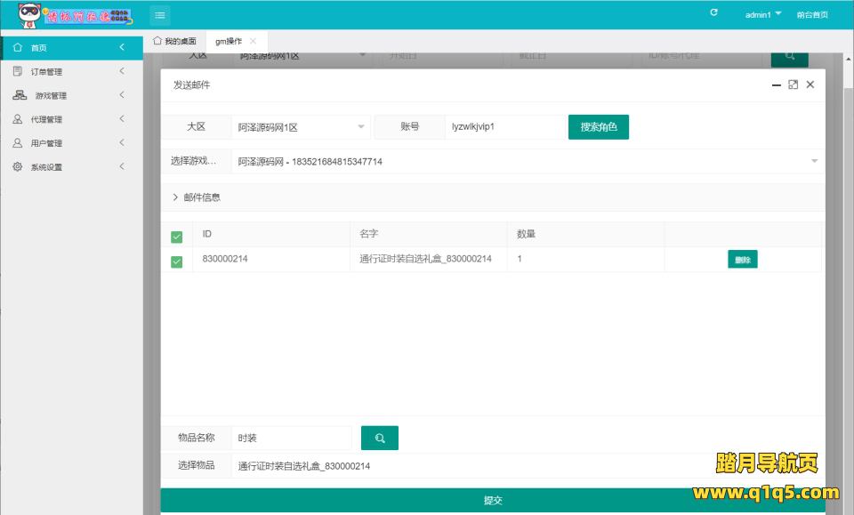
Task: Click the 账号 input field
Action: tap(503, 127)
